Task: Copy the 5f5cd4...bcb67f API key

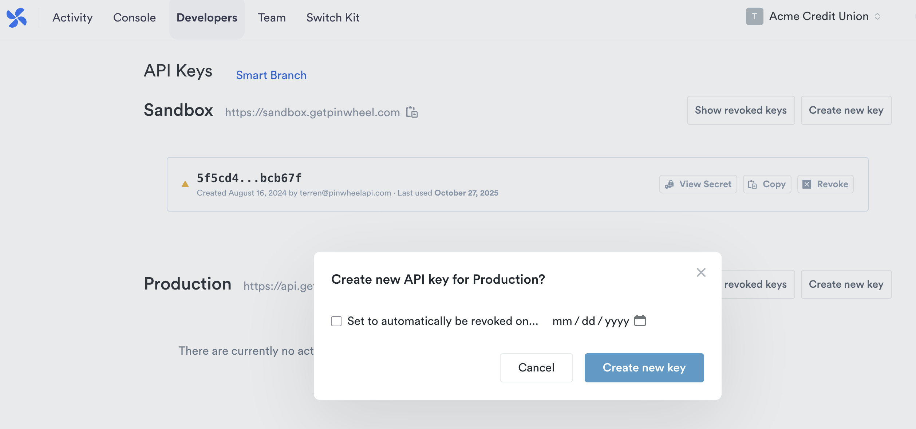Action: 767,184
